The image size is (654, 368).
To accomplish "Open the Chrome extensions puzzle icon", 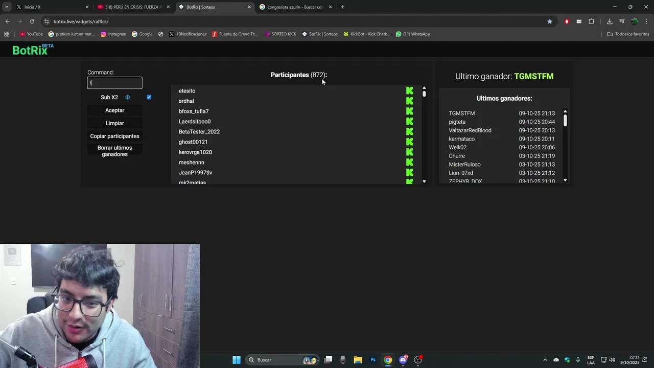I will [x=591, y=21].
